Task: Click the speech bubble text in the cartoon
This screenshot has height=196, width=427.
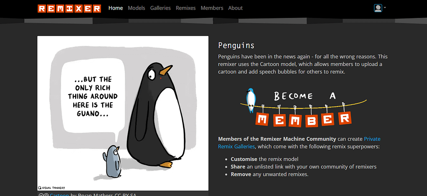Action: tap(93, 97)
